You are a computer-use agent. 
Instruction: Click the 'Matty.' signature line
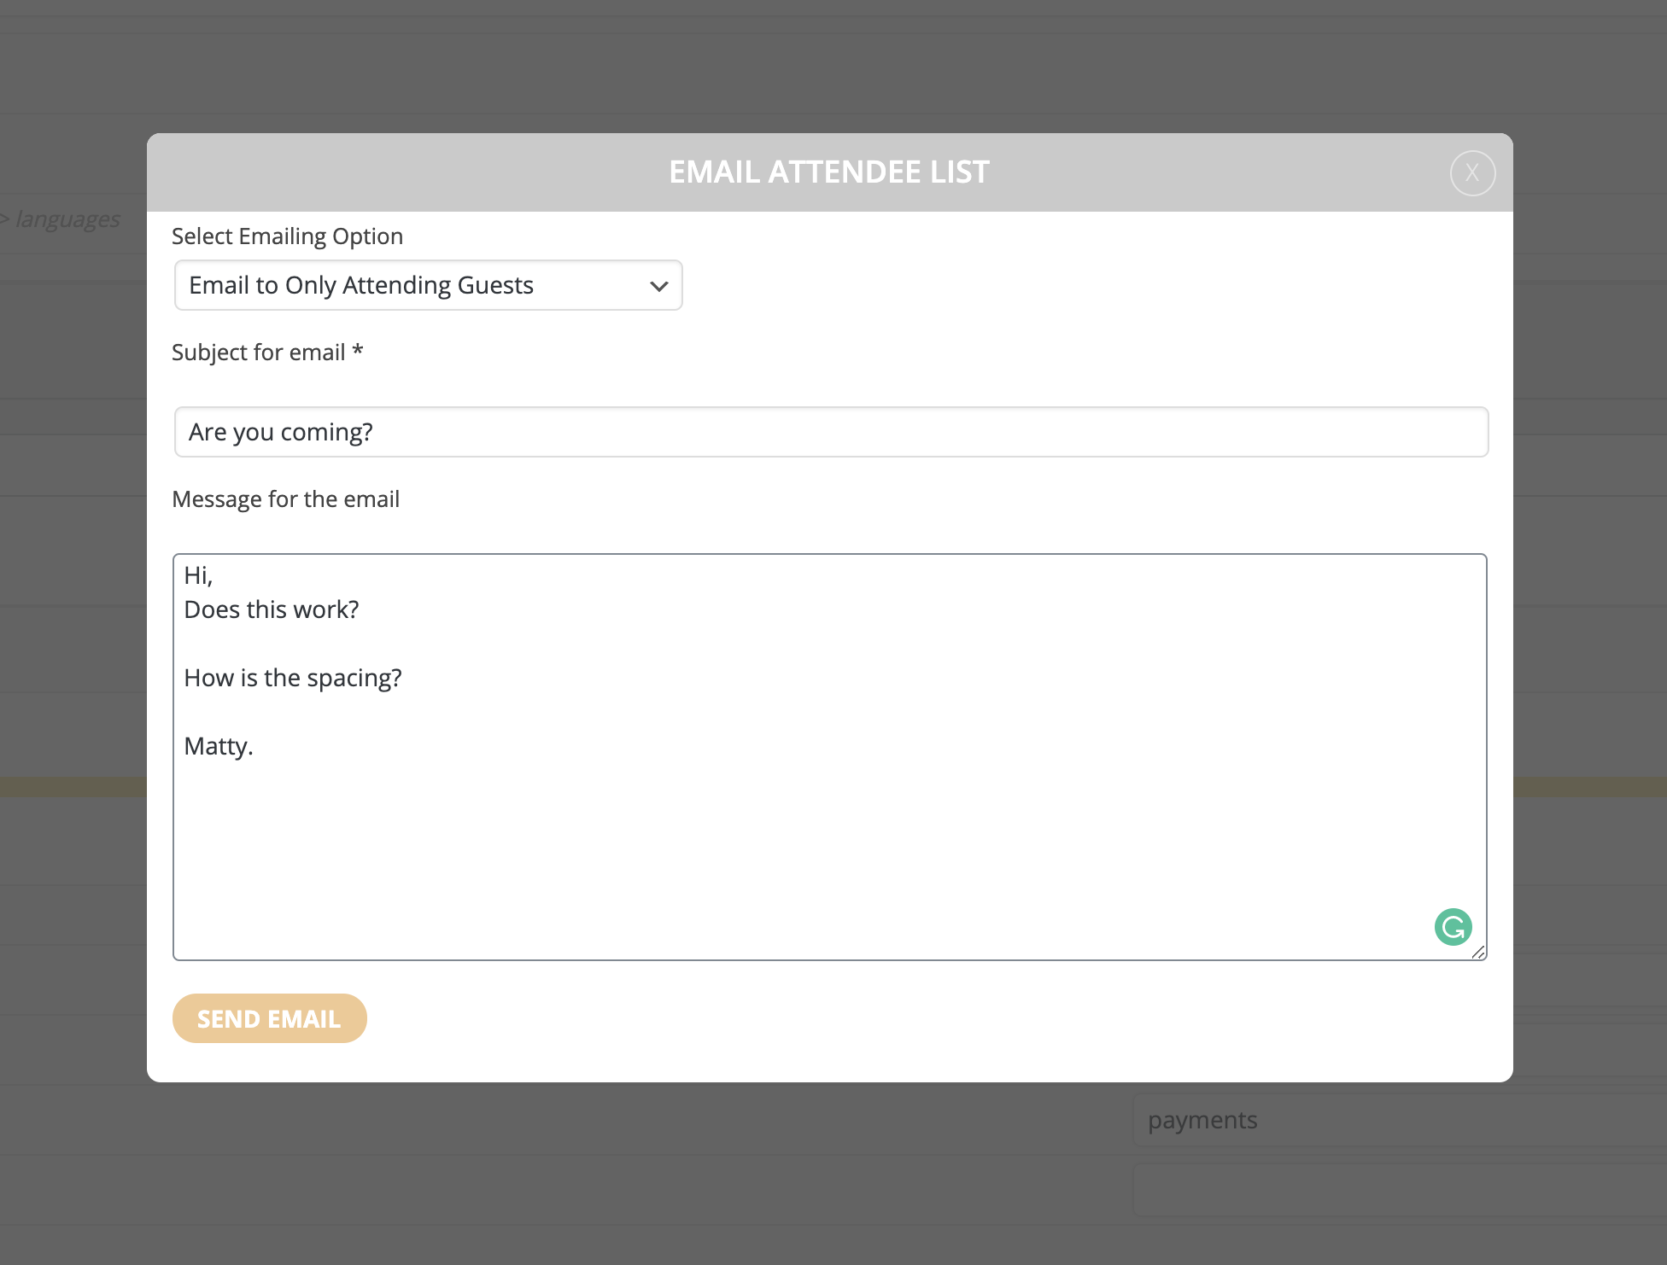pyautogui.click(x=219, y=746)
